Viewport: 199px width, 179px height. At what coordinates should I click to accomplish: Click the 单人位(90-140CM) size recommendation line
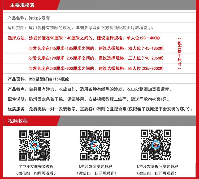(x=84, y=38)
